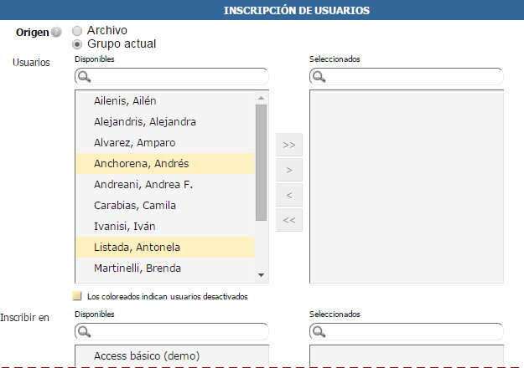The image size is (524, 368).
Task: Select the Grupo actual radio option
Action: pyautogui.click(x=78, y=43)
